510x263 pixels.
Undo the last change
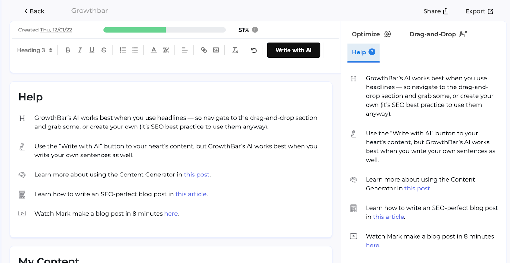(254, 50)
